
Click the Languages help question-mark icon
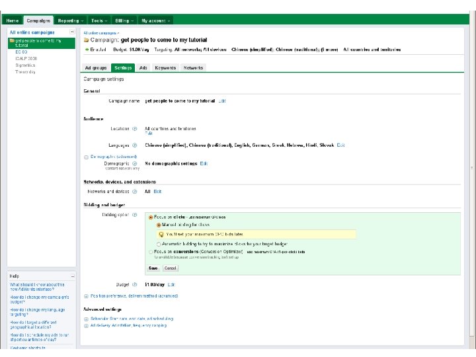134,145
